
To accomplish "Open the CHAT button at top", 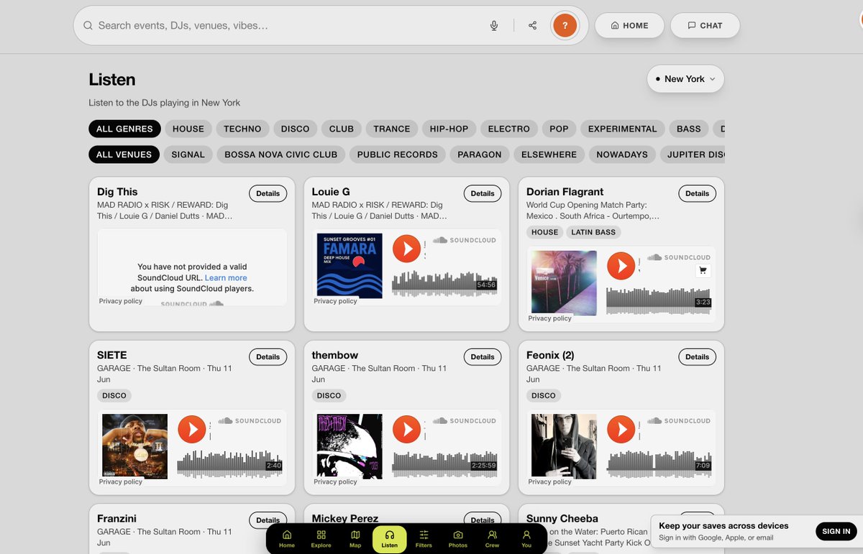I will pyautogui.click(x=705, y=25).
